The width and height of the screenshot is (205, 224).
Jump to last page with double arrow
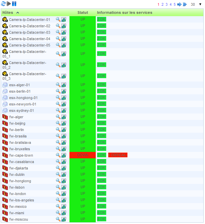point(185,4)
